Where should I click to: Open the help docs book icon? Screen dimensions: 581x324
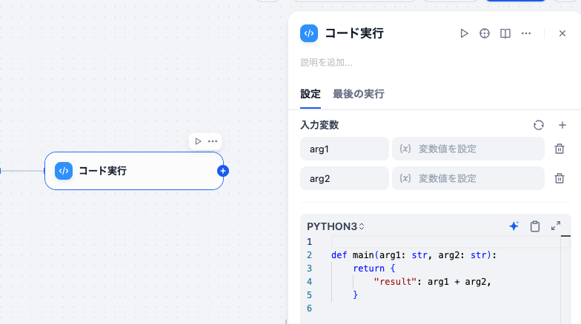(505, 33)
